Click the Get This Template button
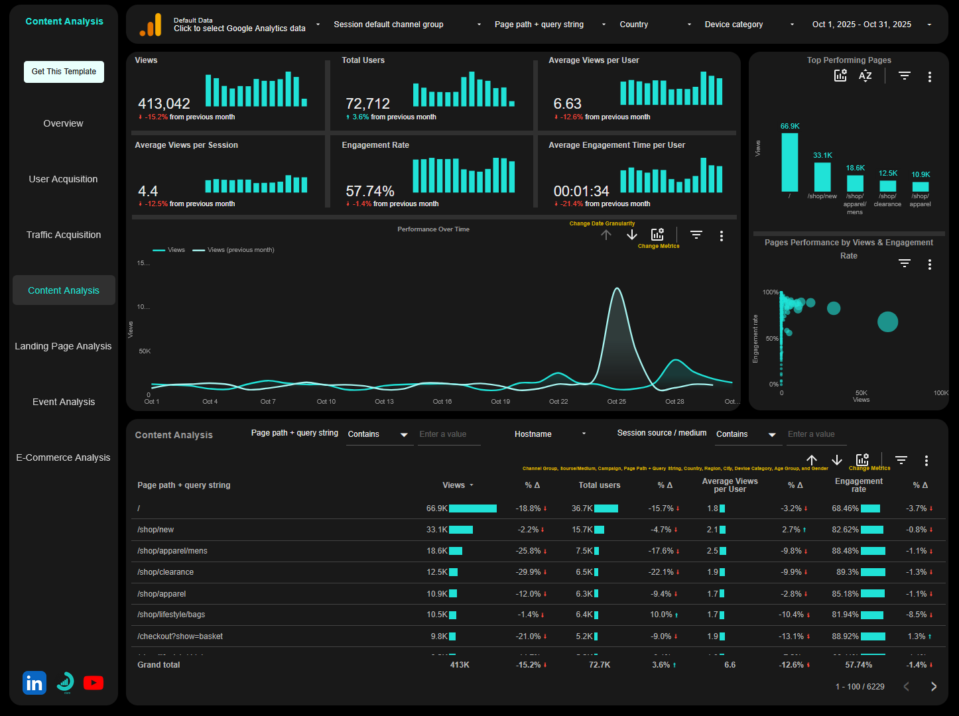The width and height of the screenshot is (959, 716). pos(64,72)
